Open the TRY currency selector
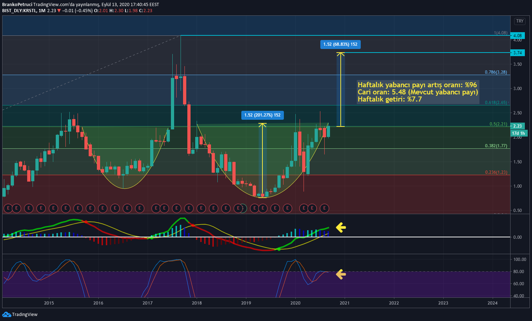The width and height of the screenshot is (532, 321). point(520,21)
